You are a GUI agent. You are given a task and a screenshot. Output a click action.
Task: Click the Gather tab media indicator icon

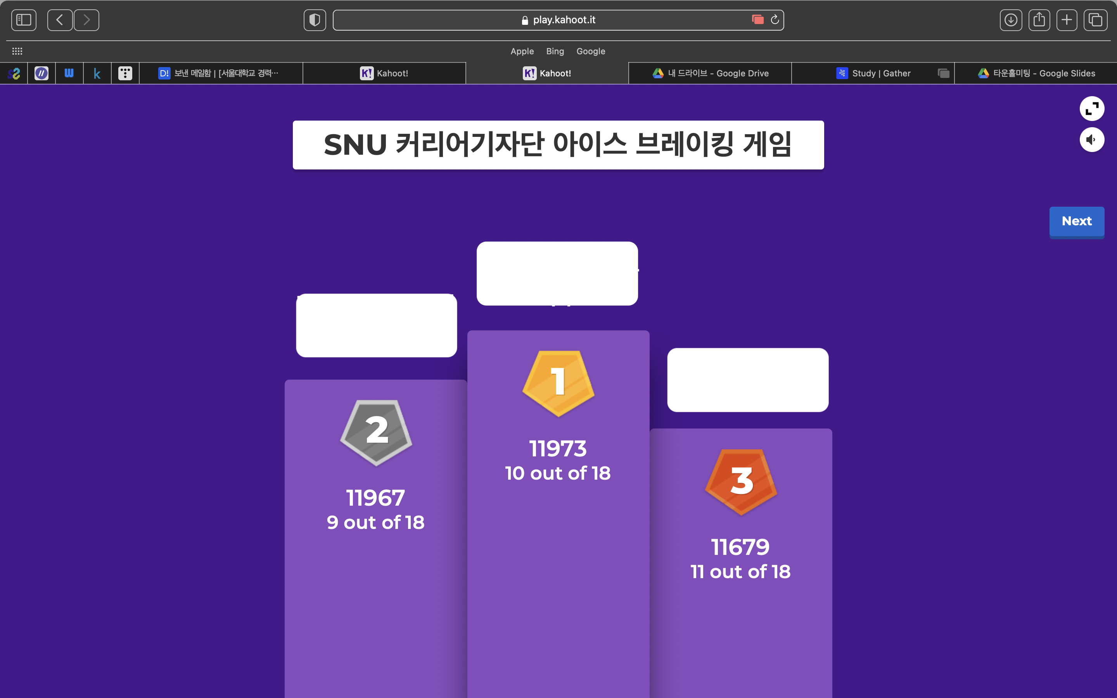944,73
